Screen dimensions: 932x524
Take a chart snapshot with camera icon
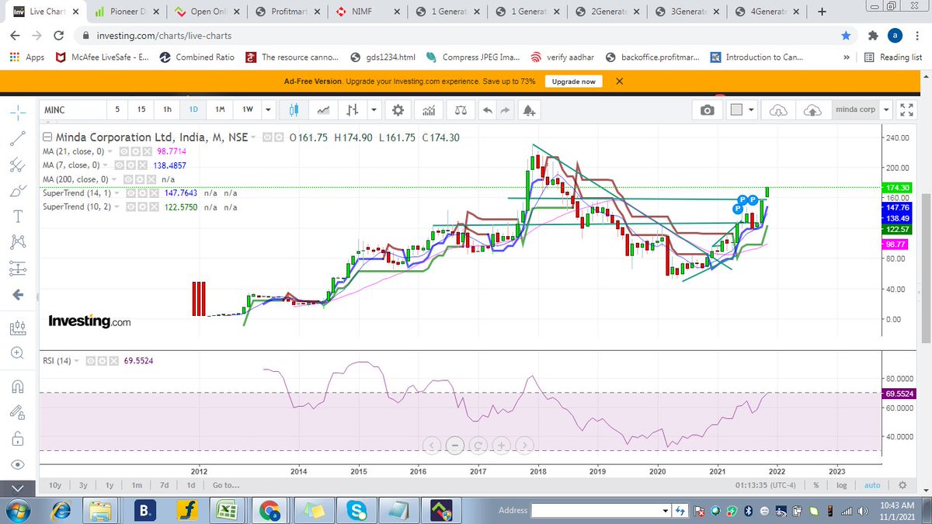708,110
